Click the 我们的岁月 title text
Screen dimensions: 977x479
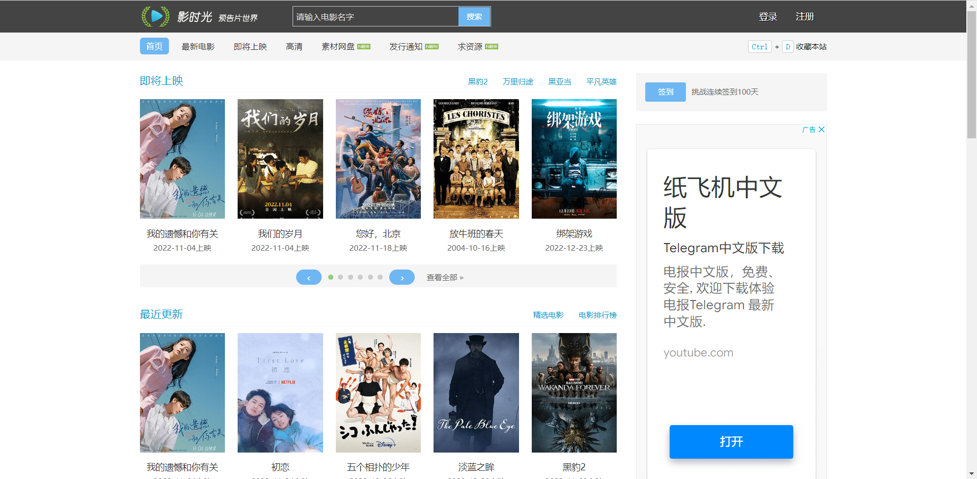[280, 233]
